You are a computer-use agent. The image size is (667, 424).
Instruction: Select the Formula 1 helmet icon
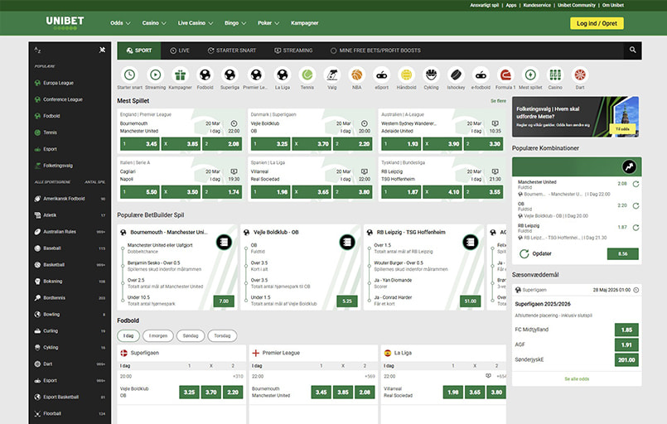505,75
